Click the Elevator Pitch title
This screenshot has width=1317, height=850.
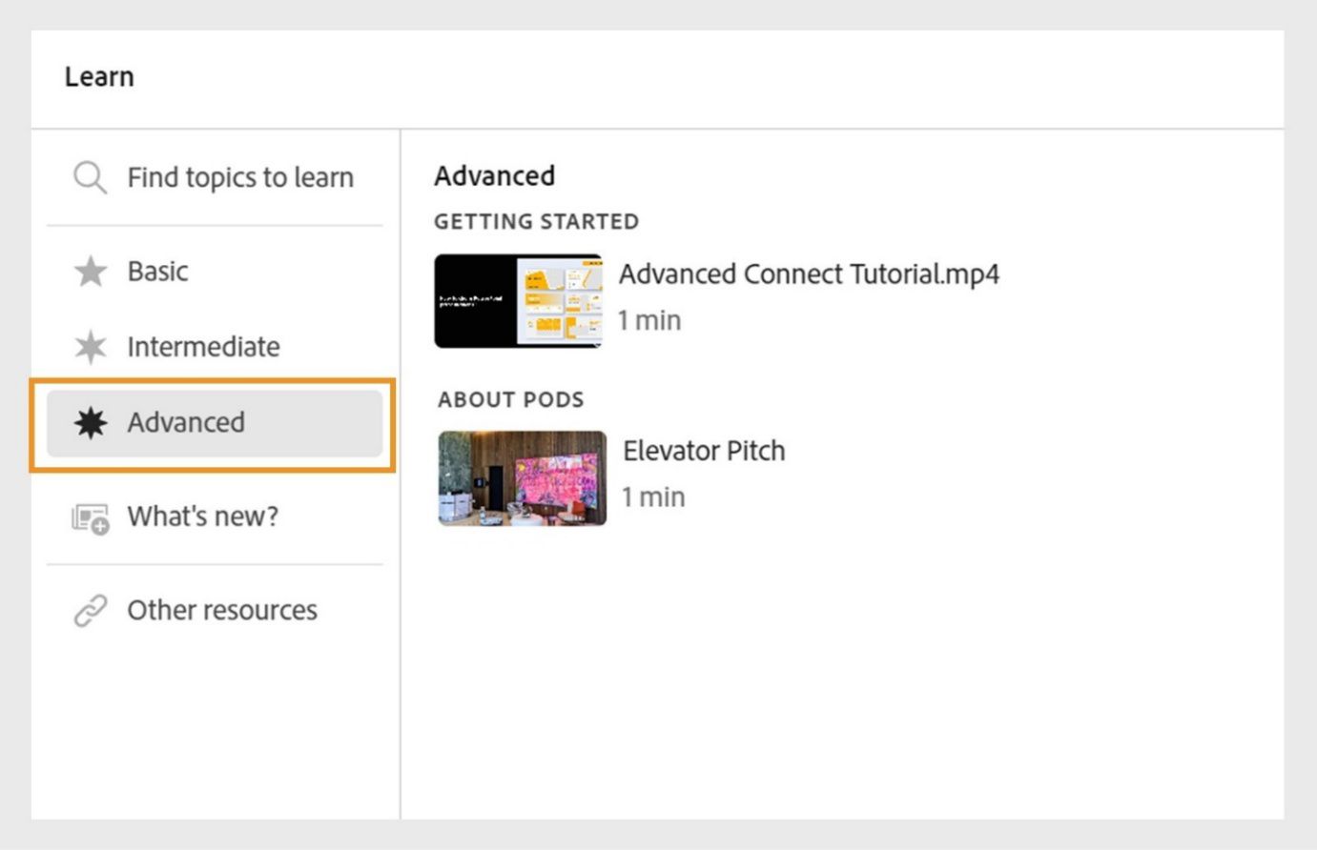point(704,451)
